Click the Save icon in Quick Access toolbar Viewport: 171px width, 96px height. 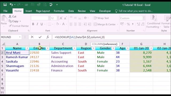pyautogui.click(x=5, y=5)
